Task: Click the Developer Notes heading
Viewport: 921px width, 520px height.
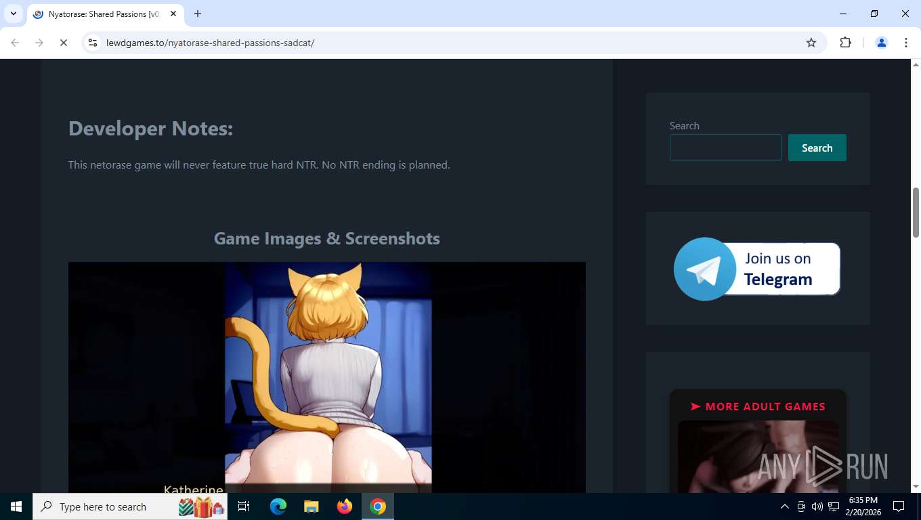Action: (x=150, y=128)
